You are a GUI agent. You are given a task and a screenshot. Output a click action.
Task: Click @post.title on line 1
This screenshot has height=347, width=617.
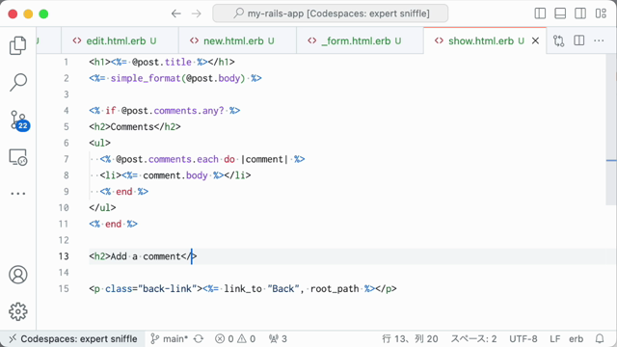(162, 62)
